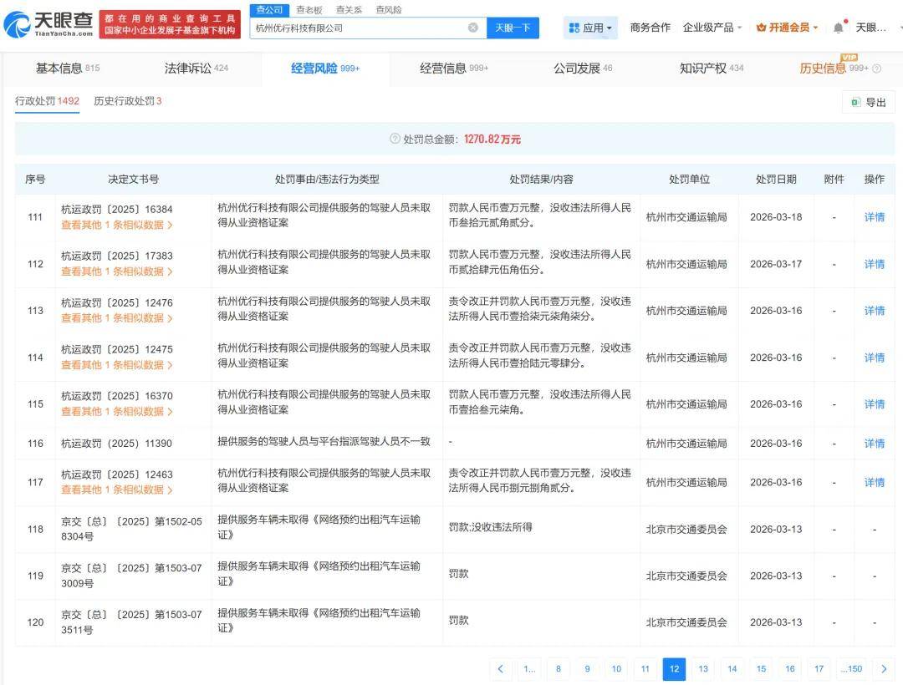Image resolution: width=903 pixels, height=685 pixels.
Task: Open the 应用 apps dropdown
Action: [590, 28]
